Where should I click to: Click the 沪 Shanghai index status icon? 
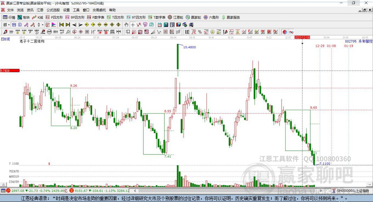coord(8,191)
